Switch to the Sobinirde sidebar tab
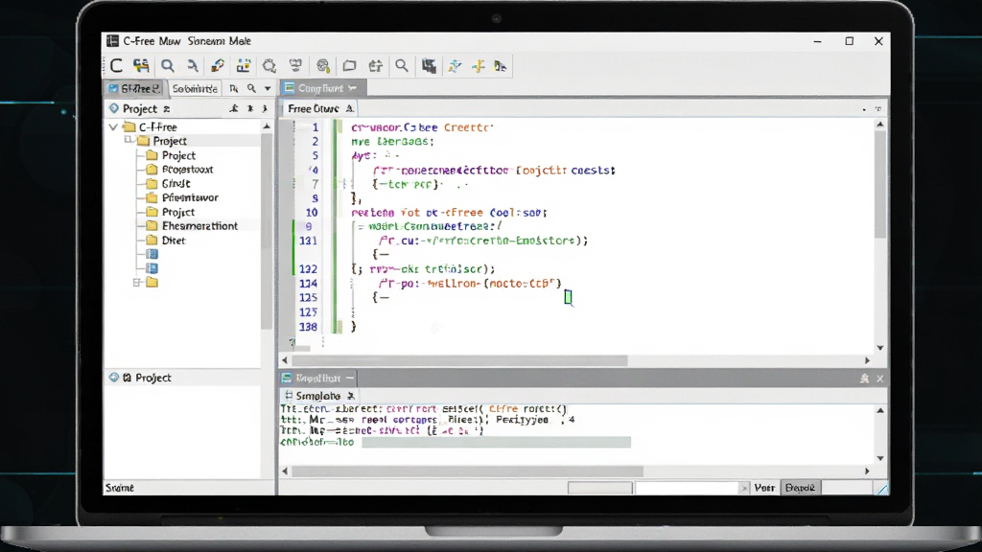The image size is (982, 552). pyautogui.click(x=195, y=89)
